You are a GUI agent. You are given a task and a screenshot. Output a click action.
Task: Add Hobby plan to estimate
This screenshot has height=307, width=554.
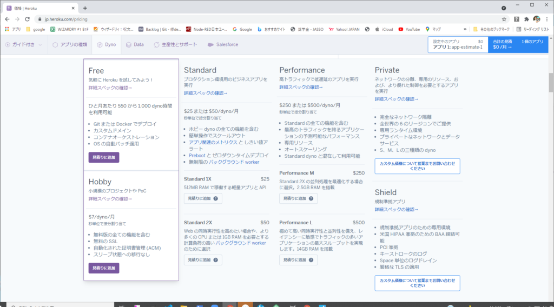point(104,268)
